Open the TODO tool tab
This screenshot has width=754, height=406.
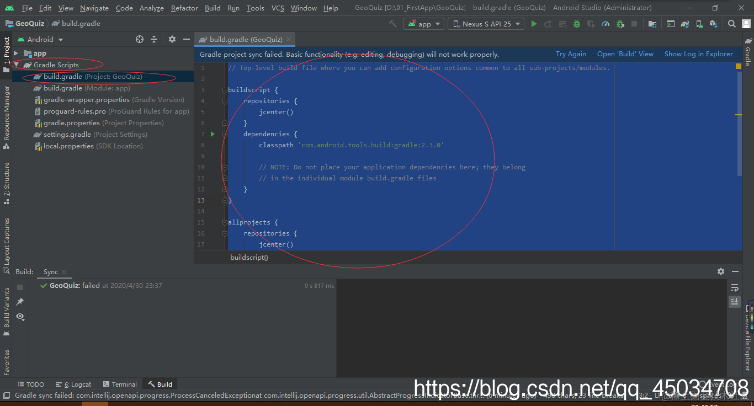(x=31, y=384)
